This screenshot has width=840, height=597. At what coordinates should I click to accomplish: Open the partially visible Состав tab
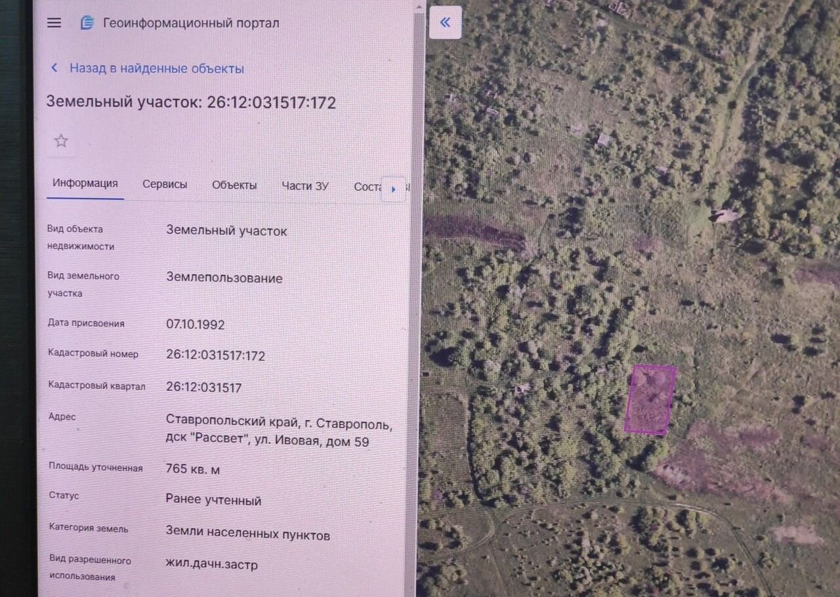pyautogui.click(x=367, y=187)
